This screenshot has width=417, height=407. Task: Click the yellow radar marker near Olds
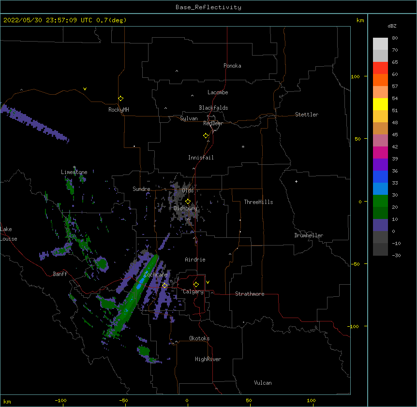tap(188, 202)
